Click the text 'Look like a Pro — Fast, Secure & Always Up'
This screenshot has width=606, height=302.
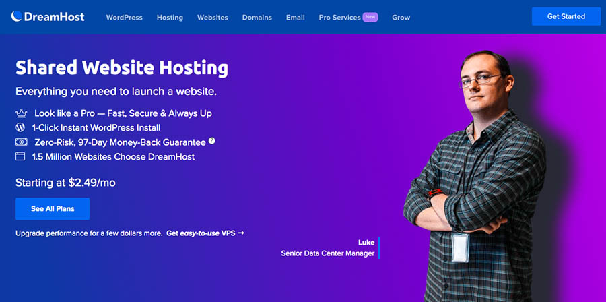[x=123, y=113]
